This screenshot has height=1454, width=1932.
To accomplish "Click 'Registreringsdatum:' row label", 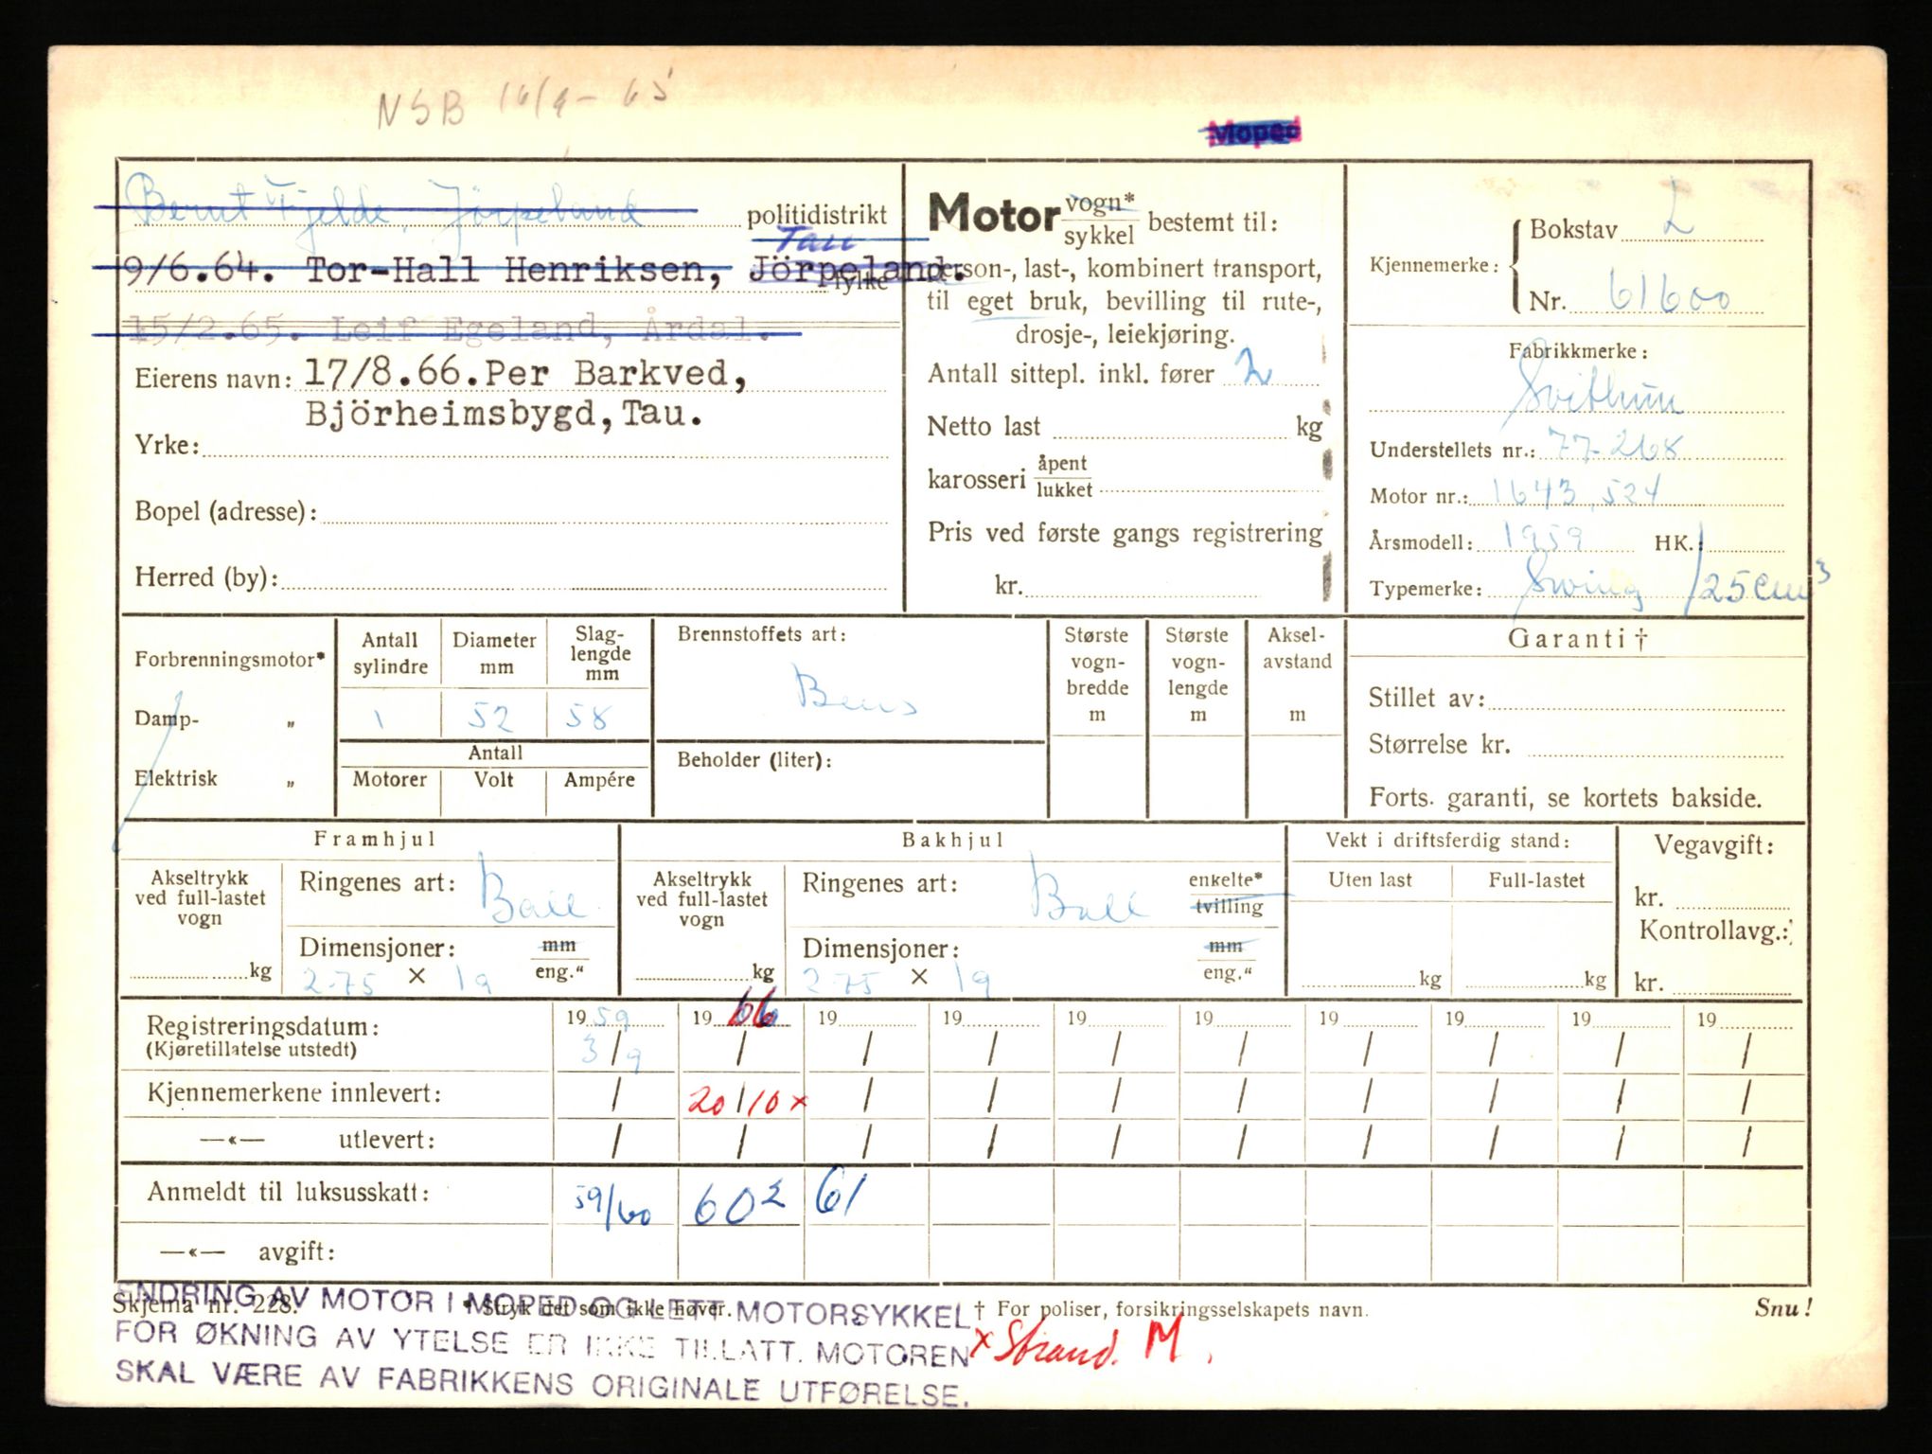I will click(x=263, y=1026).
